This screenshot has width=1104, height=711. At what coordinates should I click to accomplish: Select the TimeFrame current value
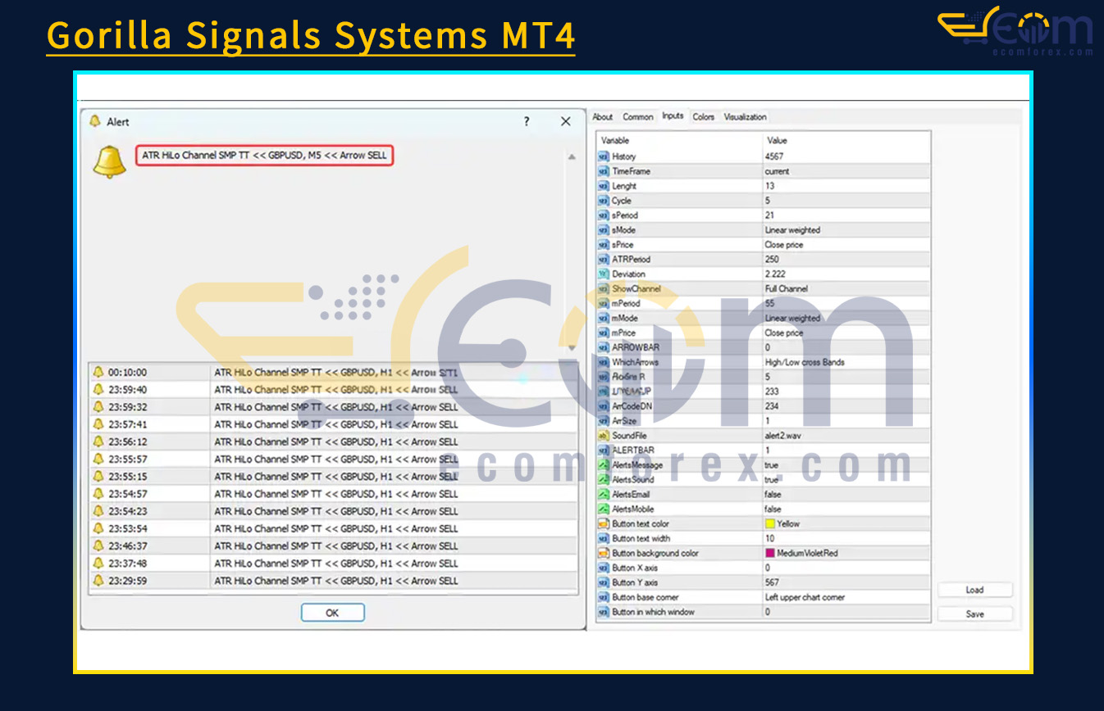pos(777,171)
